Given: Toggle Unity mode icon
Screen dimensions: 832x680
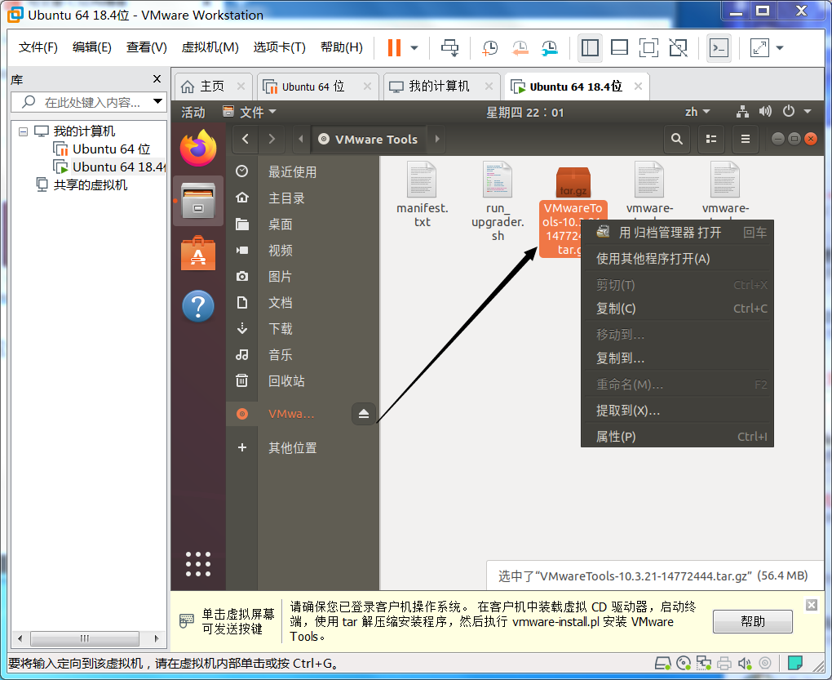Looking at the screenshot, I should [x=678, y=48].
